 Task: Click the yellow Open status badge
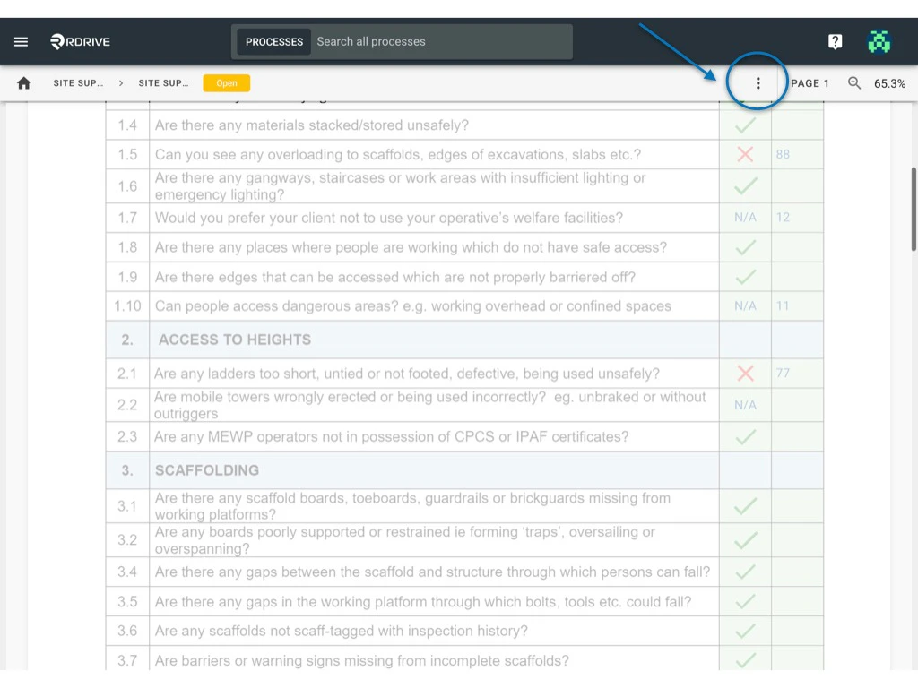[x=226, y=82]
